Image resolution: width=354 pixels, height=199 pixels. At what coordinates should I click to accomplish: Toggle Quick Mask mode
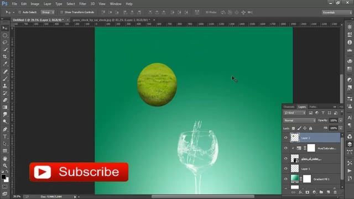click(x=5, y=187)
